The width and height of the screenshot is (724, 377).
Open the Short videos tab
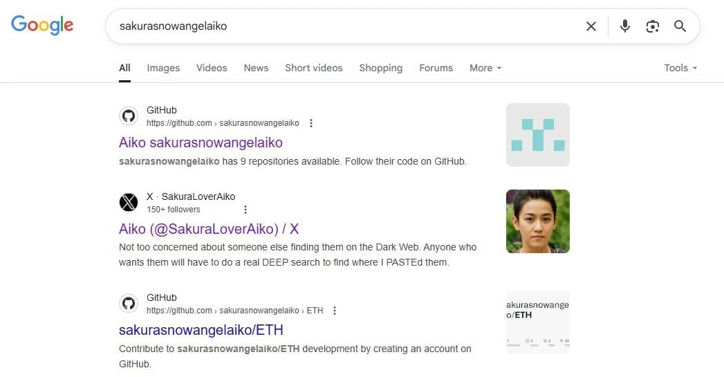(x=313, y=68)
